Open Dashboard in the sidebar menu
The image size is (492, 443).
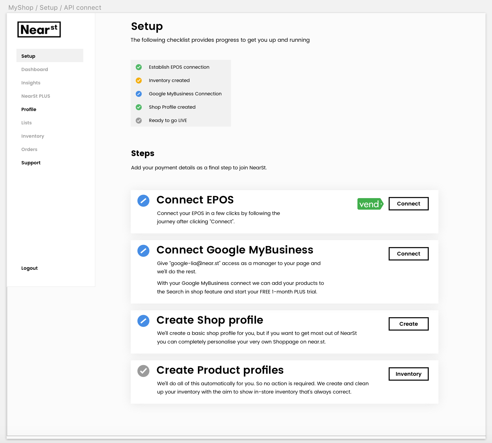click(x=35, y=70)
